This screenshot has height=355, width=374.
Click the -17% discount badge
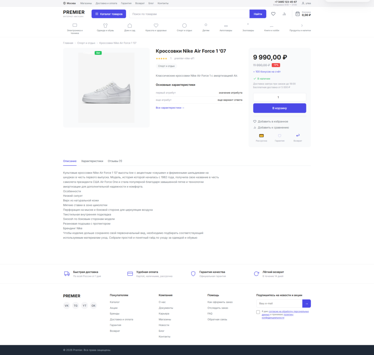(276, 65)
